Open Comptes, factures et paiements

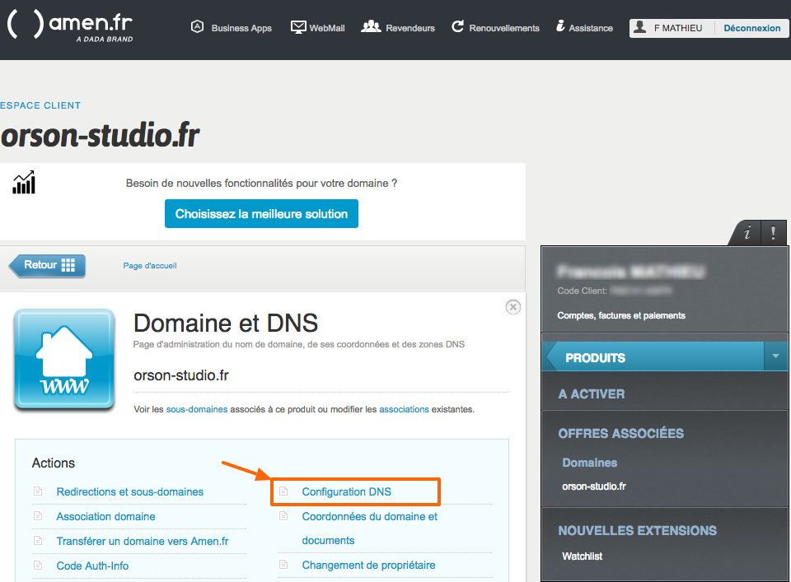coord(621,315)
